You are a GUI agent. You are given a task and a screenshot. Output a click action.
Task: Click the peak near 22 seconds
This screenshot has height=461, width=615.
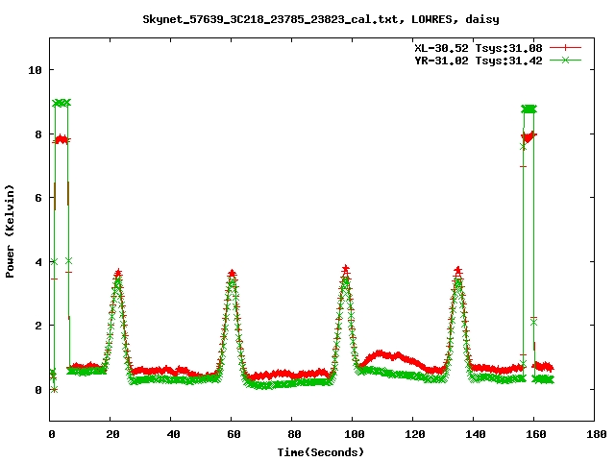(x=117, y=274)
